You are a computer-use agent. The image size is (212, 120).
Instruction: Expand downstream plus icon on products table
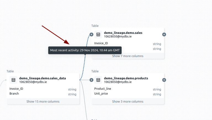click(x=164, y=80)
